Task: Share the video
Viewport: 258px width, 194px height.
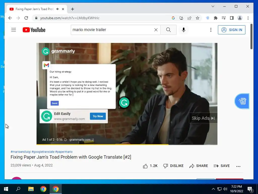Action: pos(199,166)
